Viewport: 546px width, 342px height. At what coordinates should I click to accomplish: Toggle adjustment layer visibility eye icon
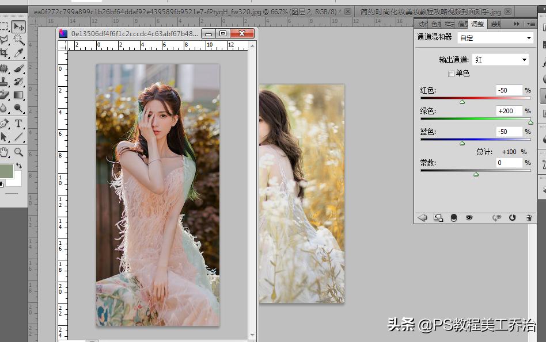[x=469, y=218]
